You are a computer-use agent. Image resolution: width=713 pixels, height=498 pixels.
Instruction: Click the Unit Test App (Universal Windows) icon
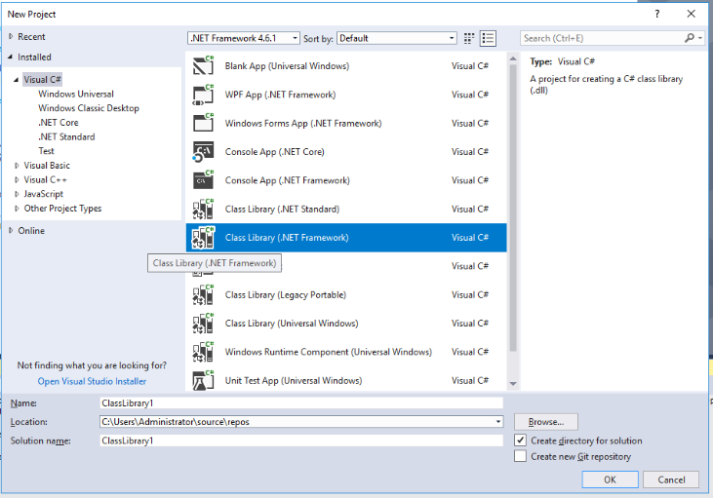pyautogui.click(x=203, y=380)
